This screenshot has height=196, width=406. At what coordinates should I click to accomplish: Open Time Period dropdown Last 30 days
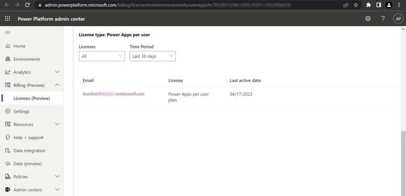152,56
